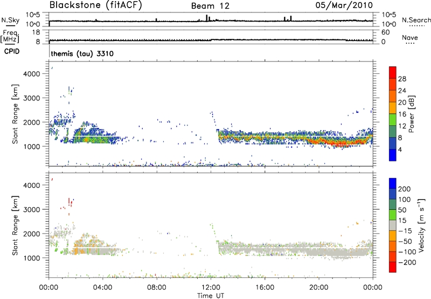Click the '16' power colorbar tick
Viewport: 431px width, 299px height.
[x=402, y=114]
